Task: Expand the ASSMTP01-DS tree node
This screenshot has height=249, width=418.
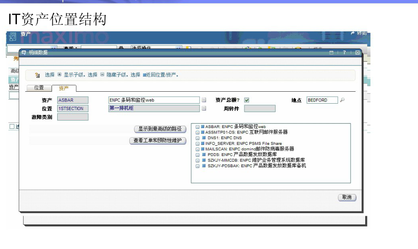Action: [197, 132]
